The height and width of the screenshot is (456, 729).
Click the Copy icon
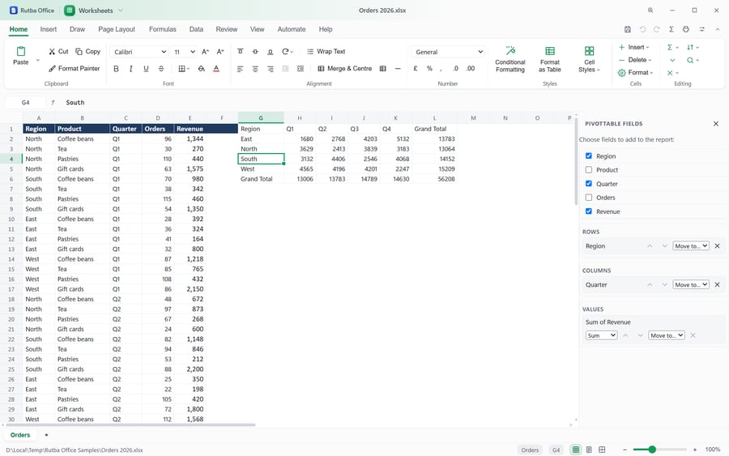coord(79,52)
